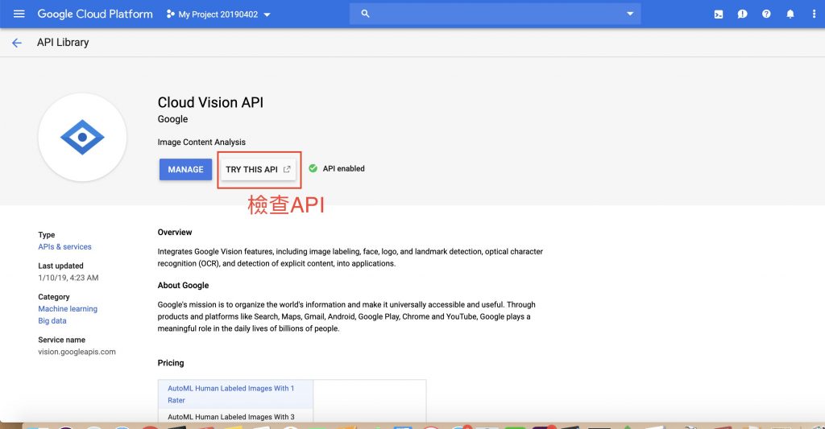Click the API Library page title
This screenshot has width=825, height=429.
(x=63, y=43)
